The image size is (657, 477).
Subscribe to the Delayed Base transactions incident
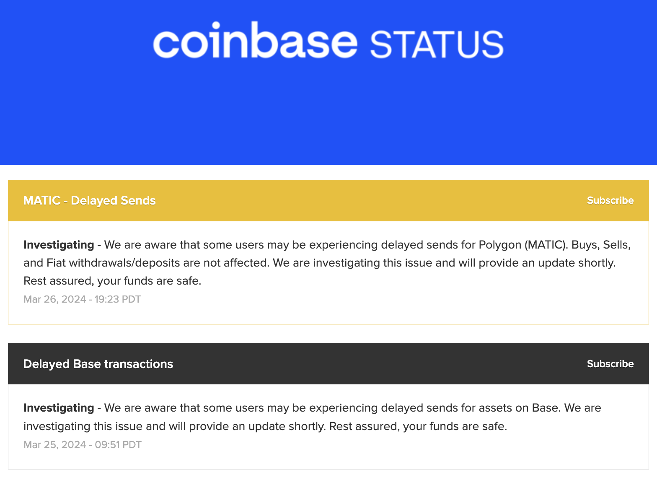tap(610, 364)
